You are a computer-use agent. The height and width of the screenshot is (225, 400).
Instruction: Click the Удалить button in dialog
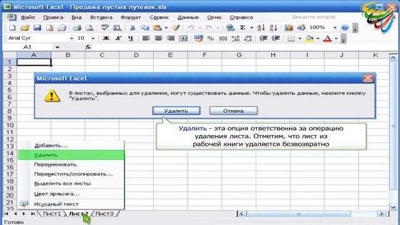pyautogui.click(x=176, y=111)
